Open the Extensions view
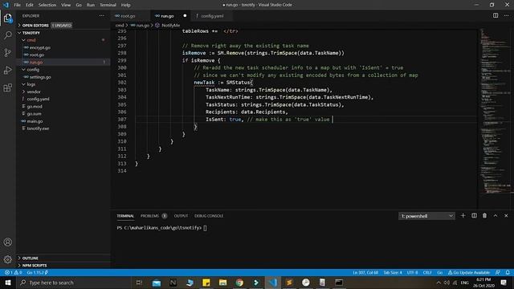This screenshot has height=289, width=514. click(x=8, y=88)
